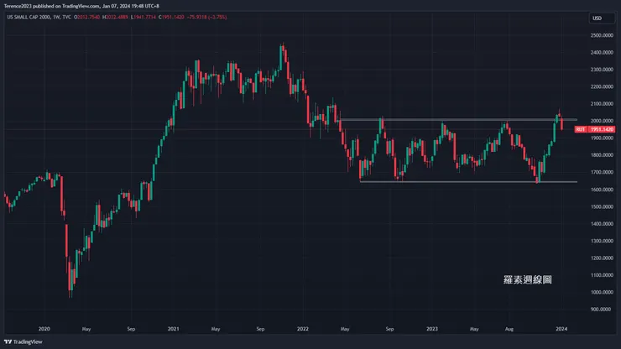Click the 1700.0000 price axis label
Image resolution: width=621 pixels, height=349 pixels.
(x=602, y=172)
